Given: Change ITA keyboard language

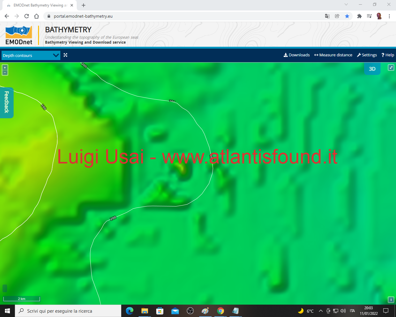Looking at the screenshot, I should [x=352, y=311].
